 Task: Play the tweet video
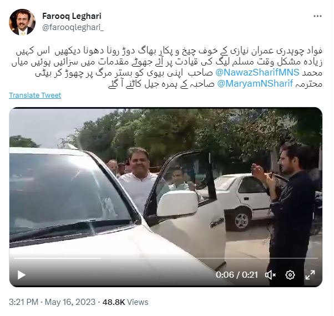pyautogui.click(x=21, y=275)
